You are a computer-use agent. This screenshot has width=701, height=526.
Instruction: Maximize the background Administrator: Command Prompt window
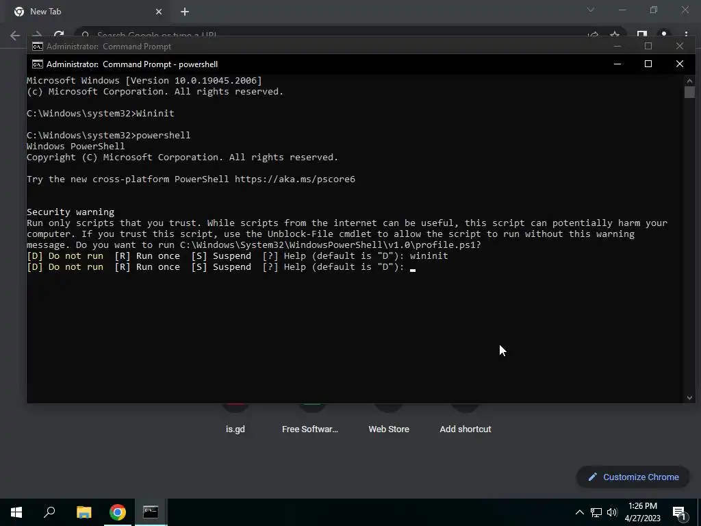click(x=648, y=46)
